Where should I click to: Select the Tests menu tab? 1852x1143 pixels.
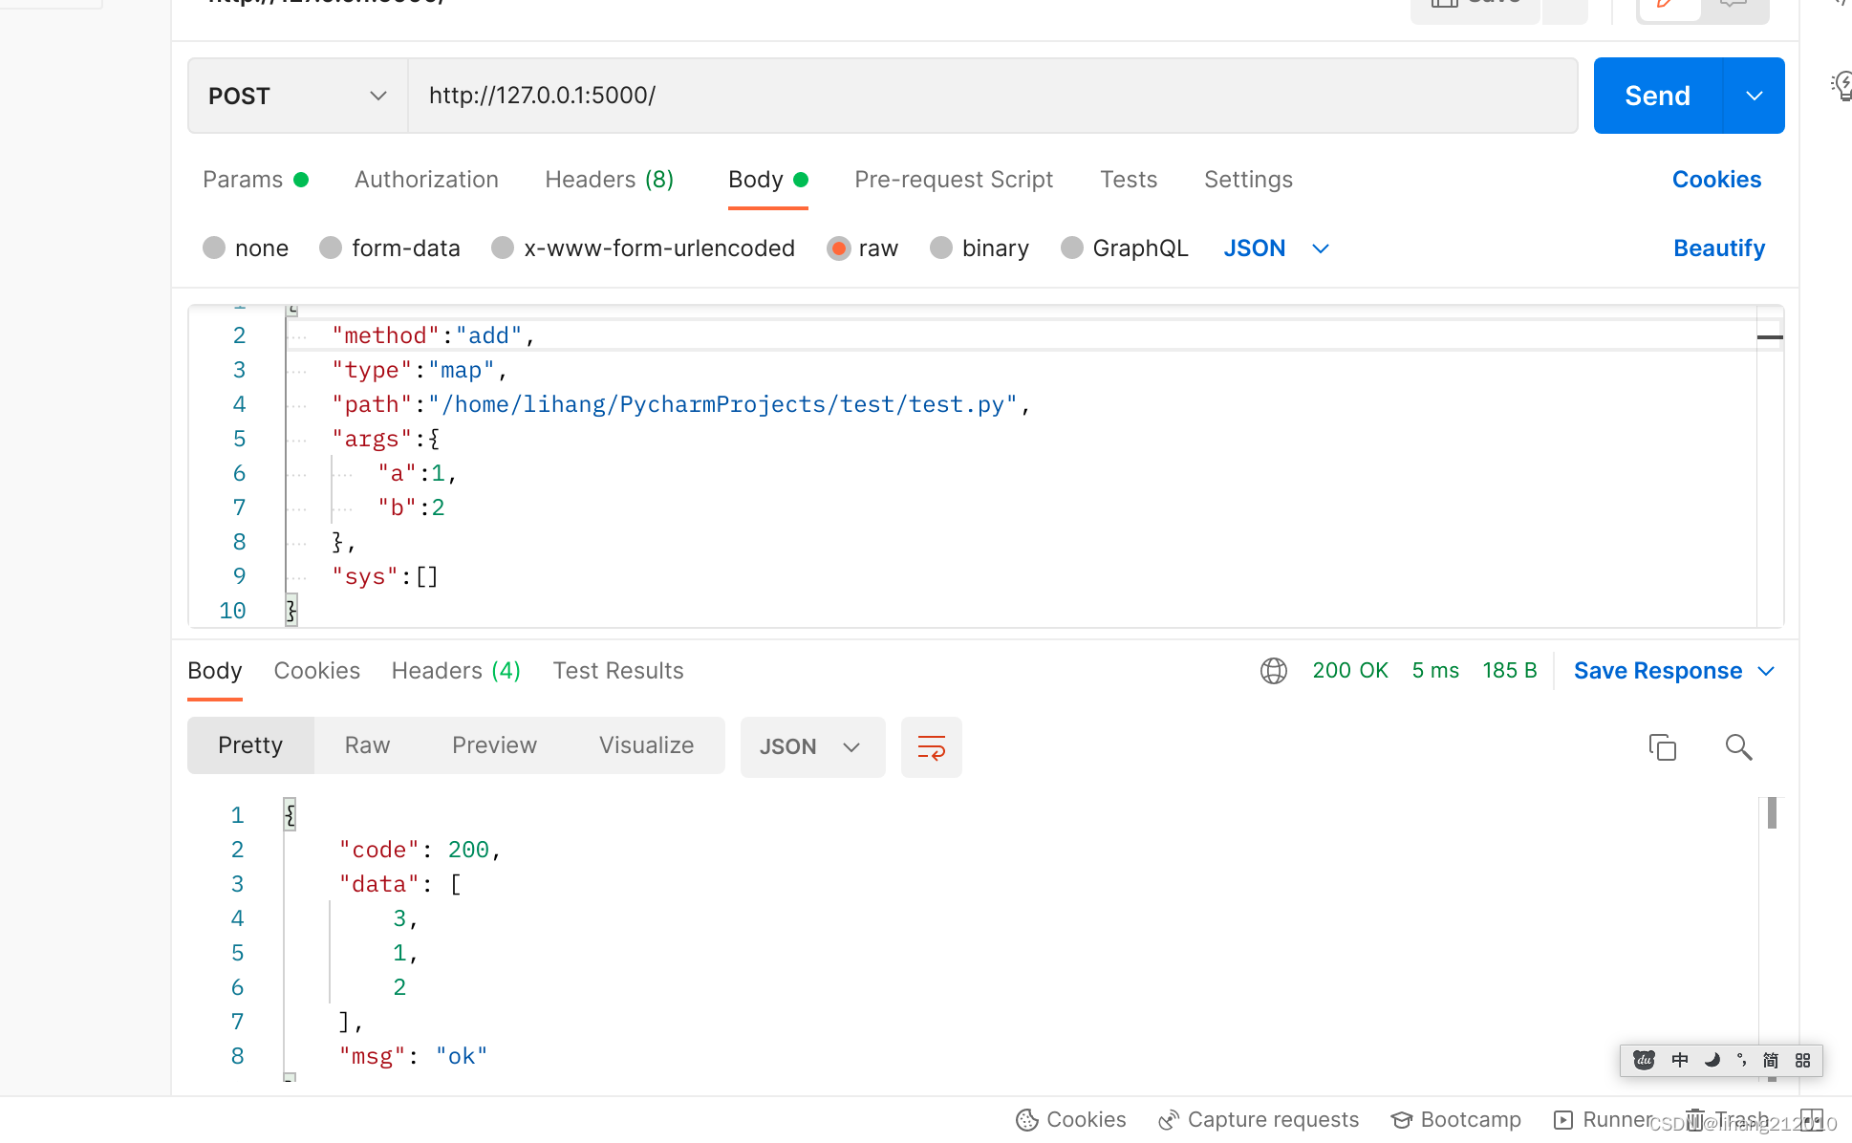point(1127,179)
